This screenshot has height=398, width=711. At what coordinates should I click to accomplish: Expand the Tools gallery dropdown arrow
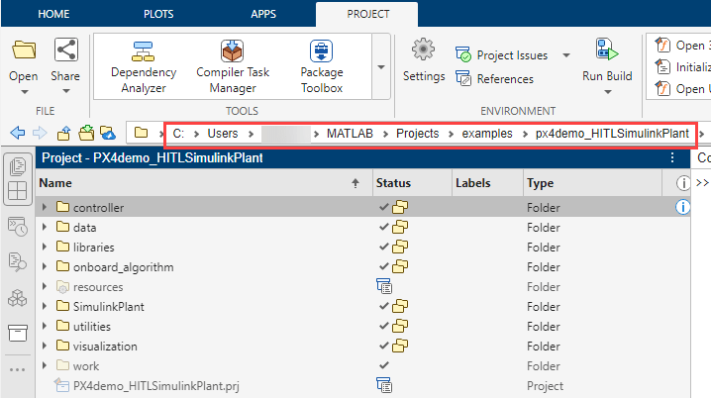click(x=381, y=67)
